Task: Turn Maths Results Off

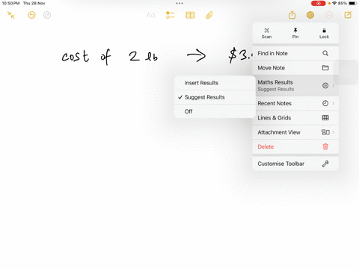Action: 215,111
